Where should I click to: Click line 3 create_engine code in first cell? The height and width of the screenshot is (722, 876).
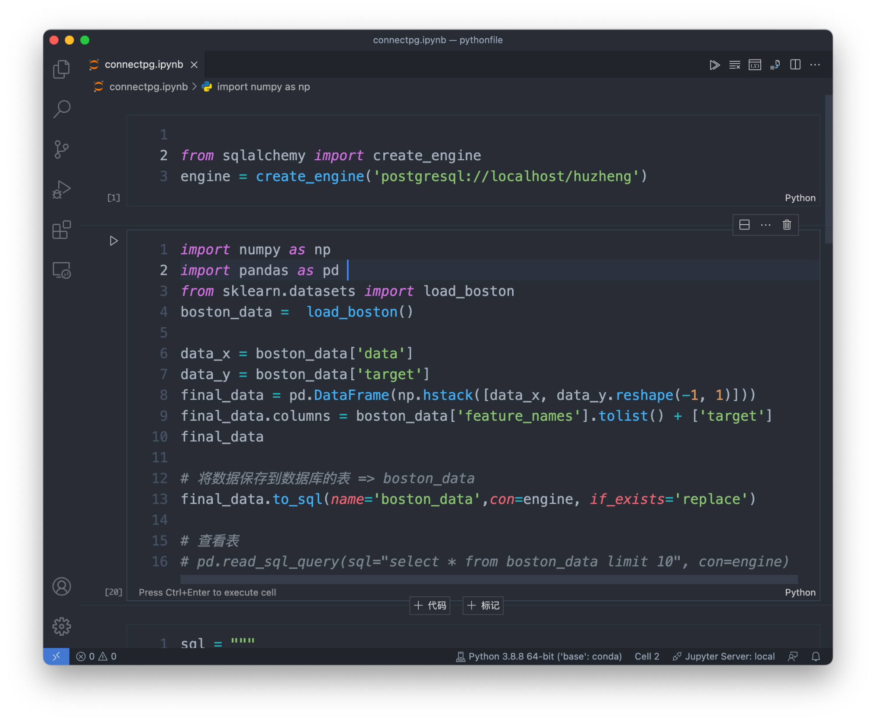click(413, 176)
